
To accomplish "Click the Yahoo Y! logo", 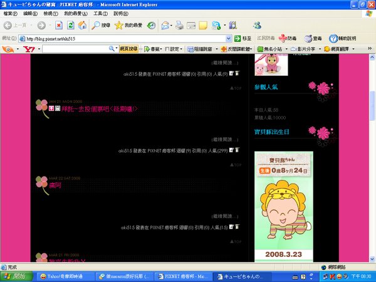I will tap(29, 49).
